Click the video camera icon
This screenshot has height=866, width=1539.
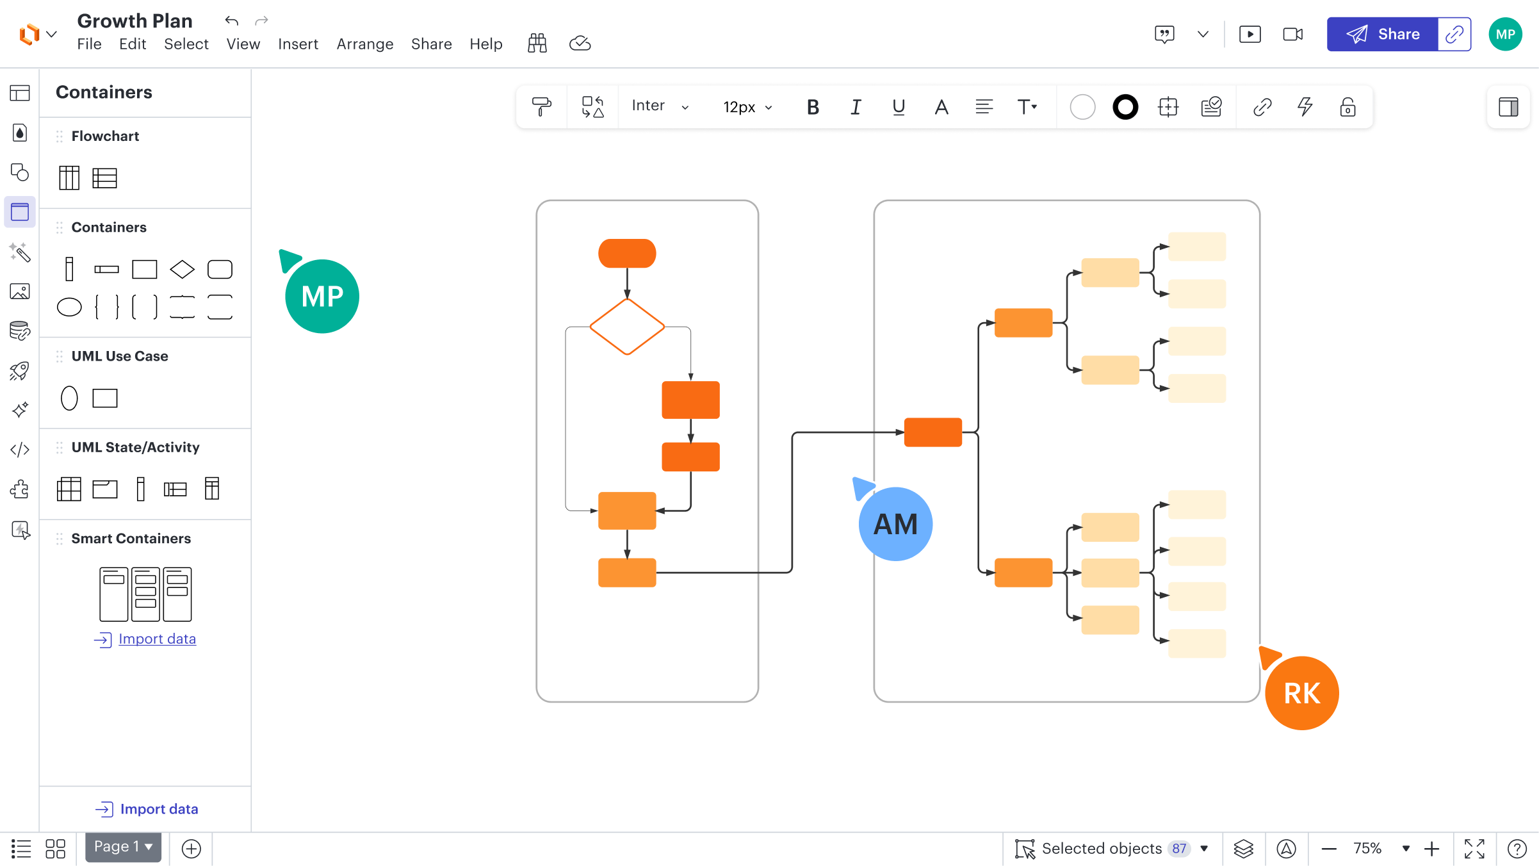1292,34
